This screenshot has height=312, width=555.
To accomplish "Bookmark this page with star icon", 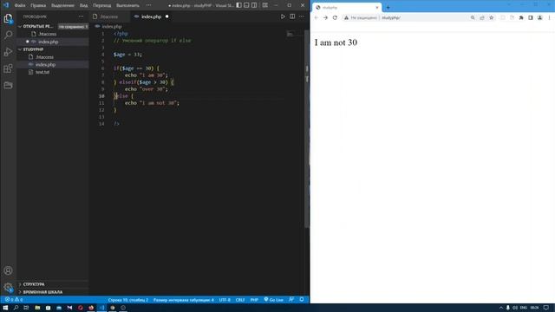I will (x=492, y=17).
